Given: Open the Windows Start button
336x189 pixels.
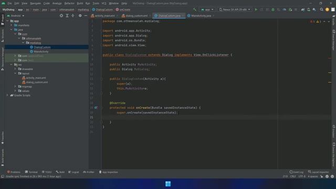Looking at the screenshot, I should 168,184.
